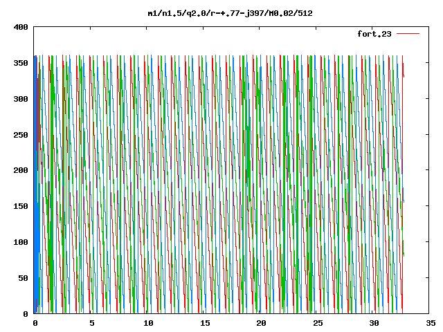The width and height of the screenshot is (443, 332).
Task: Click the x-axis label 30
Action: click(x=374, y=323)
